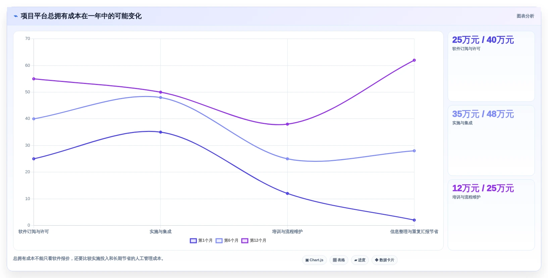Open the 软件订阅与许可 cost card
Viewport: 548px width, 278px height.
491,66
